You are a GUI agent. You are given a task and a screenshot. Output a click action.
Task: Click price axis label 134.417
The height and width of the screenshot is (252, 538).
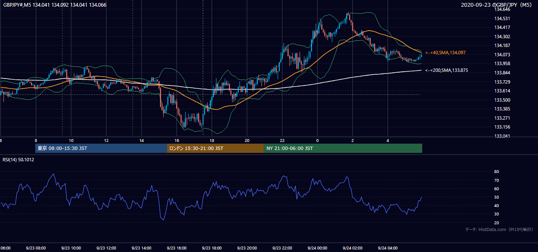tap(502, 27)
